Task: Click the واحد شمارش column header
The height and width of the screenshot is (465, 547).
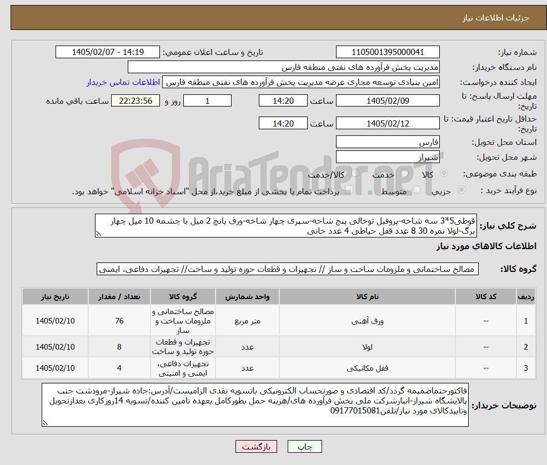Action: [x=247, y=297]
